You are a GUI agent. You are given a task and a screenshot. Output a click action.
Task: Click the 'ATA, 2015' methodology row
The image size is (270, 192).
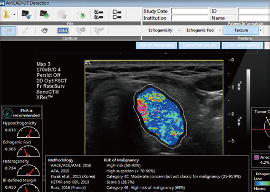pyautogui.click(x=60, y=171)
